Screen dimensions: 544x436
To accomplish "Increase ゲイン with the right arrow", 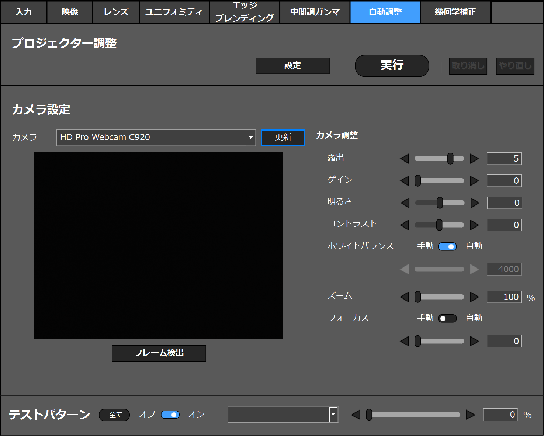I will pyautogui.click(x=474, y=181).
